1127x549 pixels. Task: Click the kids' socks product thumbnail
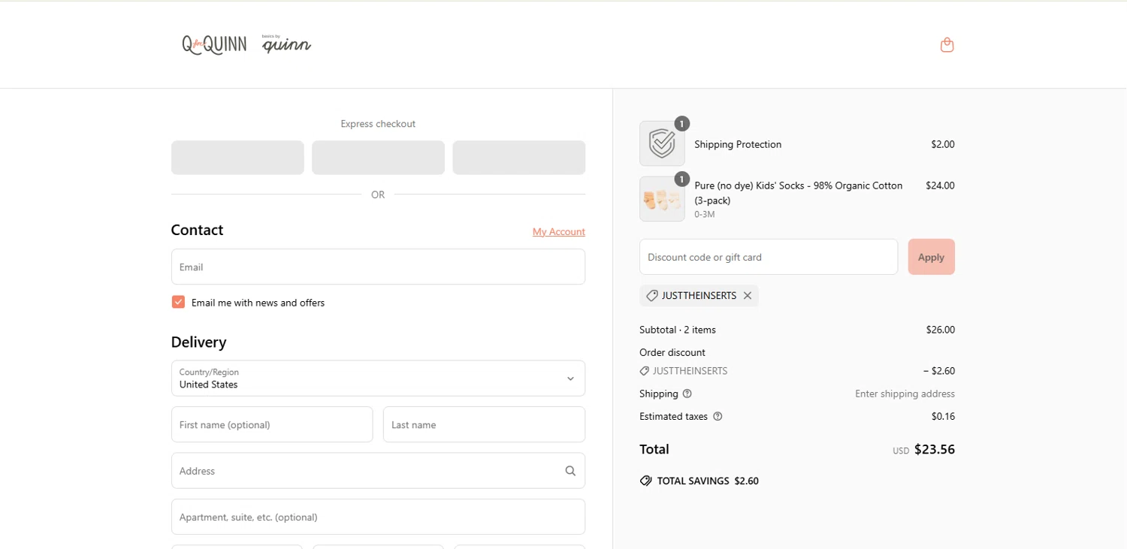(662, 199)
